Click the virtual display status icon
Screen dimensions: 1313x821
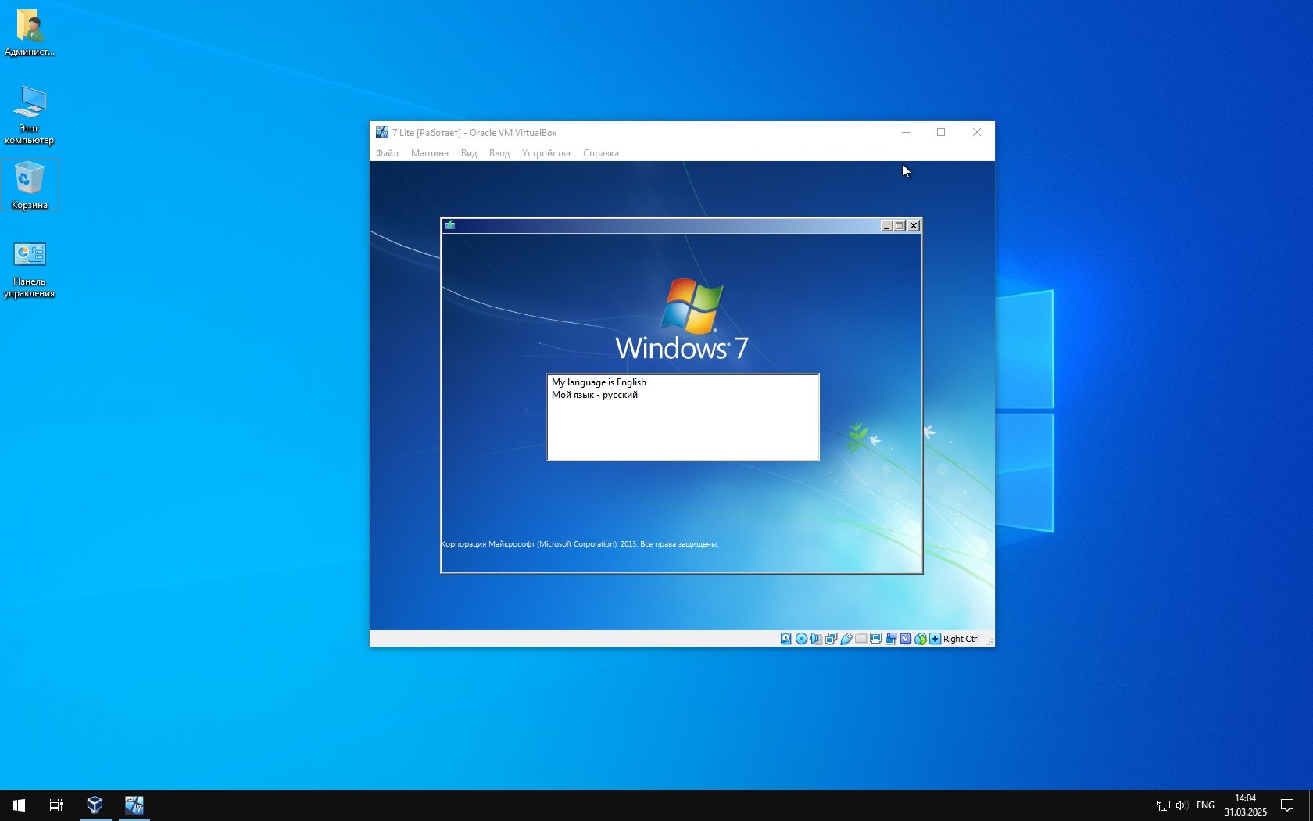[x=875, y=639]
